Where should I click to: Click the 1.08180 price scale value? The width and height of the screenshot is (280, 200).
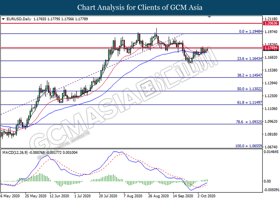click(x=271, y=134)
